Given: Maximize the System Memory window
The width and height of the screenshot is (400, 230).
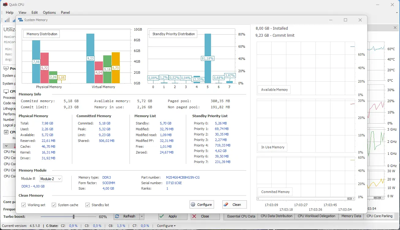Looking at the screenshot, I should tap(345, 20).
